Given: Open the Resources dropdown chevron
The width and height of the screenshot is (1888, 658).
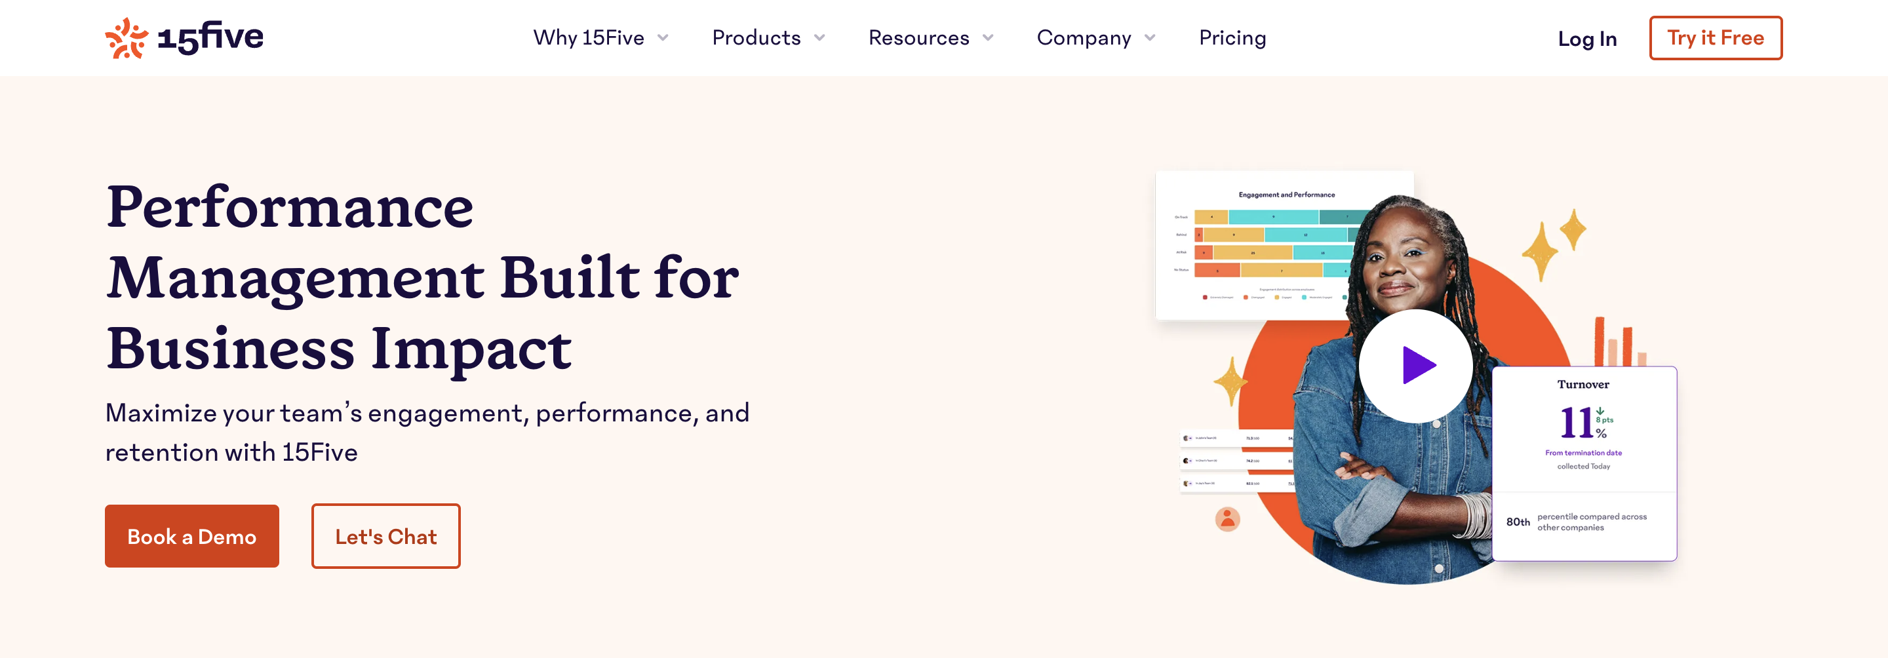Looking at the screenshot, I should [988, 38].
